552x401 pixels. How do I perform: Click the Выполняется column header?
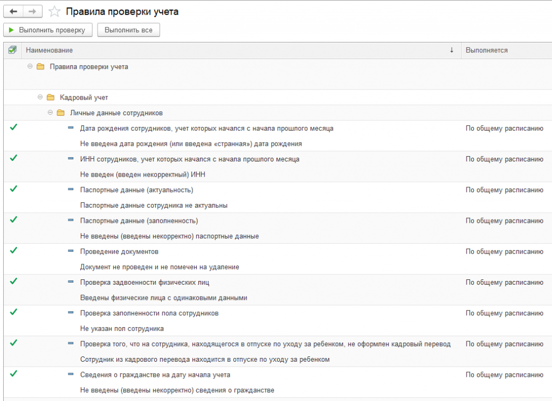tap(507, 50)
